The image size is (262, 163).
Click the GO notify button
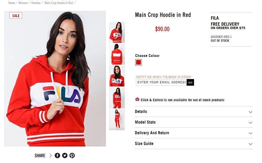pos(190,82)
